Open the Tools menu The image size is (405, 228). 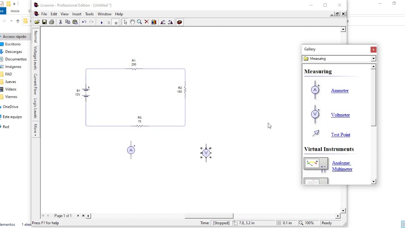[89, 14]
